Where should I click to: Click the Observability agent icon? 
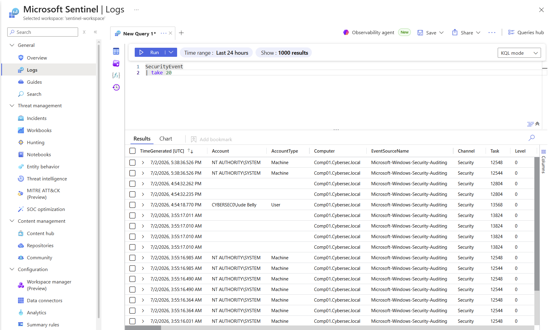[x=346, y=32]
